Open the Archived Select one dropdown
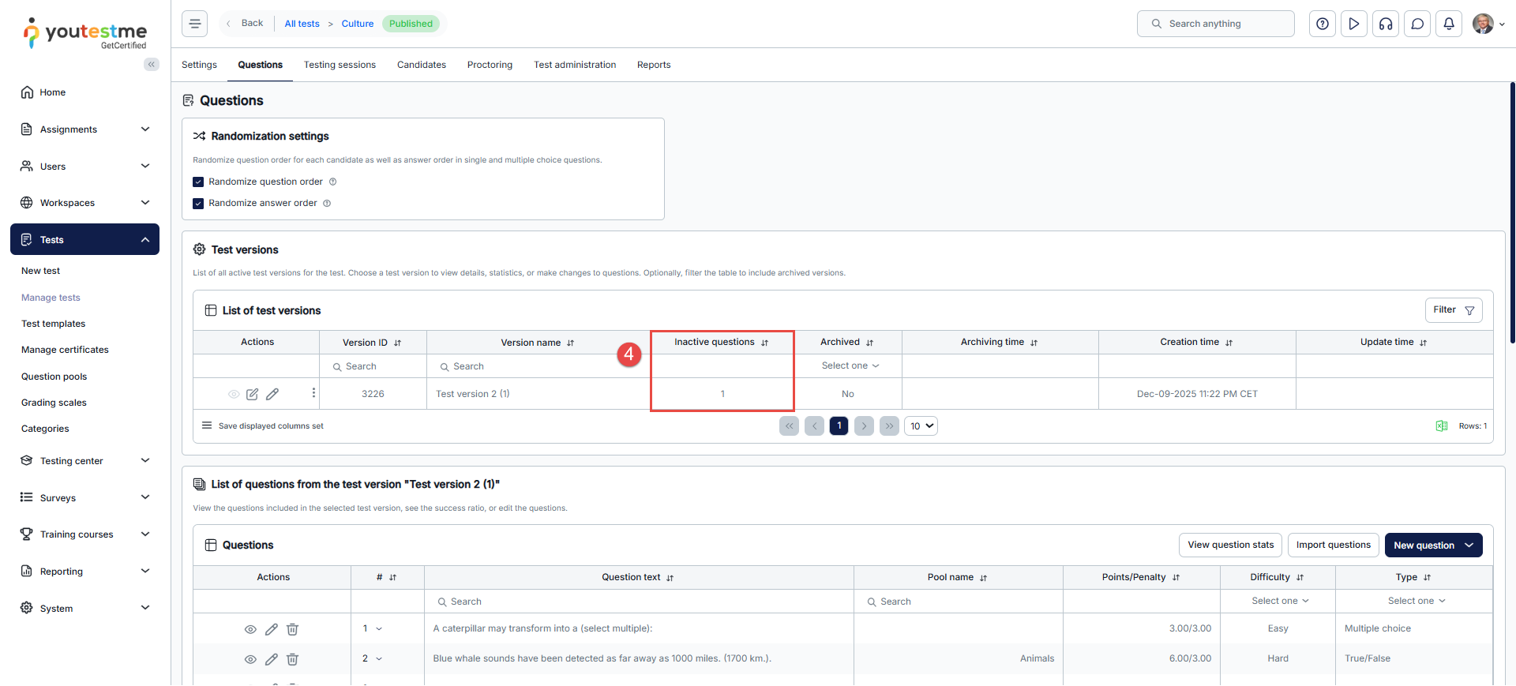Image resolution: width=1516 pixels, height=686 pixels. point(849,366)
